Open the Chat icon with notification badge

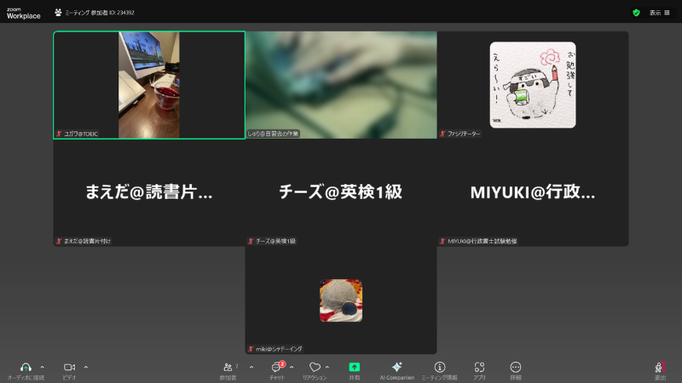(x=276, y=368)
